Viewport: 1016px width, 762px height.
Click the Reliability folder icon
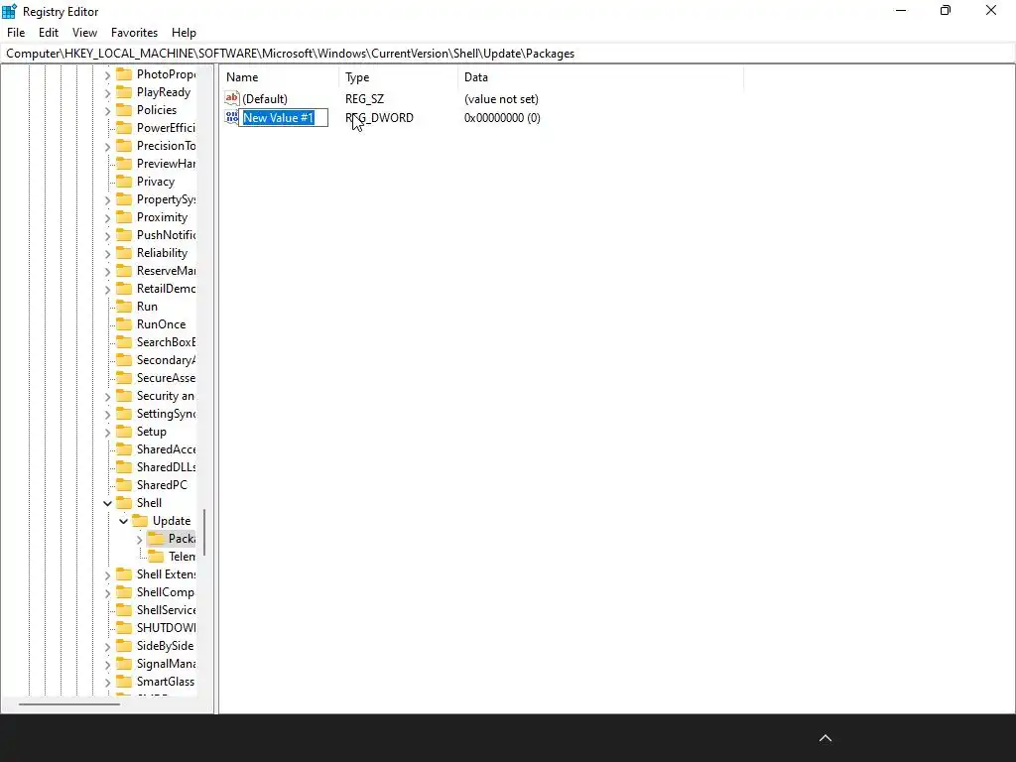tap(124, 253)
